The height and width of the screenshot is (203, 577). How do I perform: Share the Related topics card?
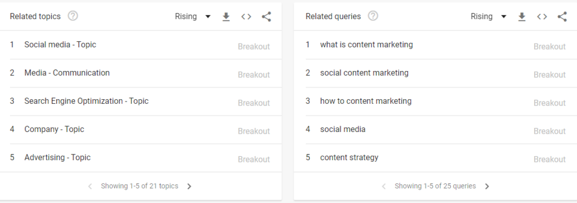pos(267,16)
